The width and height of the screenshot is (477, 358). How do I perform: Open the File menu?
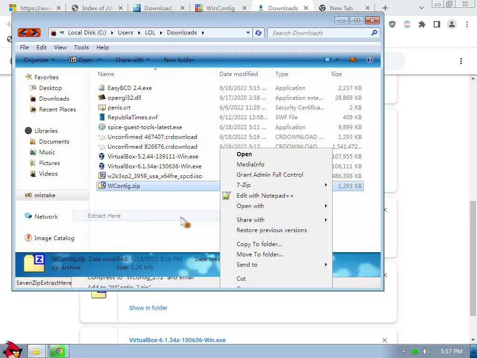(24, 47)
